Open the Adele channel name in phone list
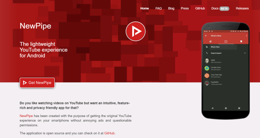Viewport: 260px width, 138px height. 213,60
